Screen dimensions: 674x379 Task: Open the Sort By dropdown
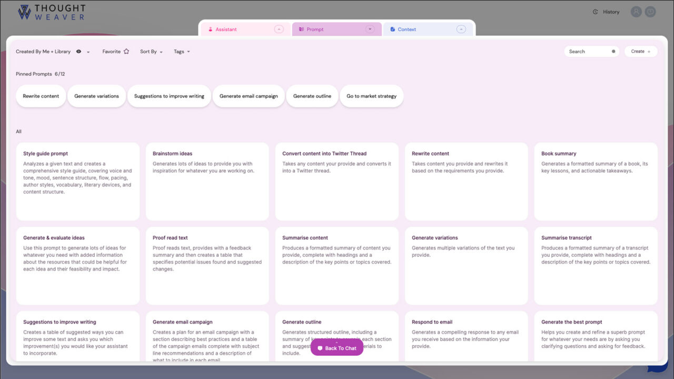pyautogui.click(x=151, y=51)
